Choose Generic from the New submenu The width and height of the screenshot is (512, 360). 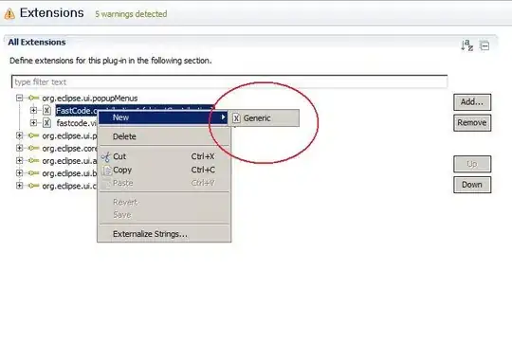click(x=264, y=118)
